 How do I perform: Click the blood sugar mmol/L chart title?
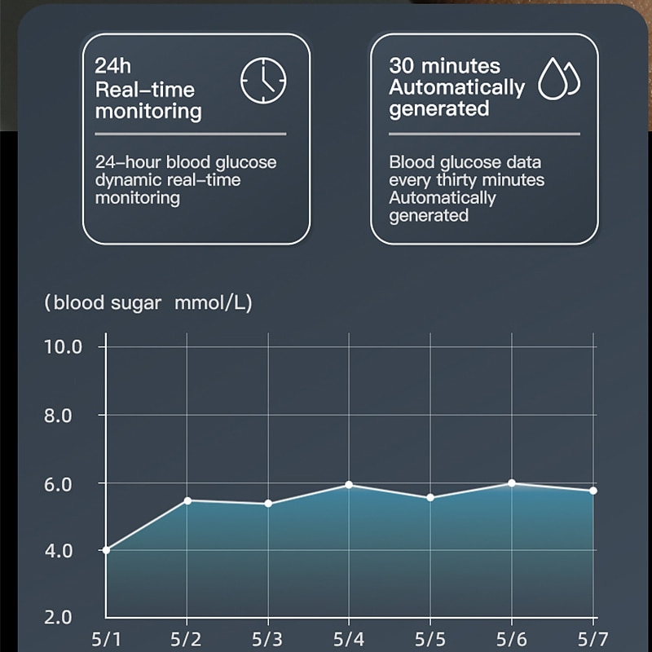click(x=148, y=303)
